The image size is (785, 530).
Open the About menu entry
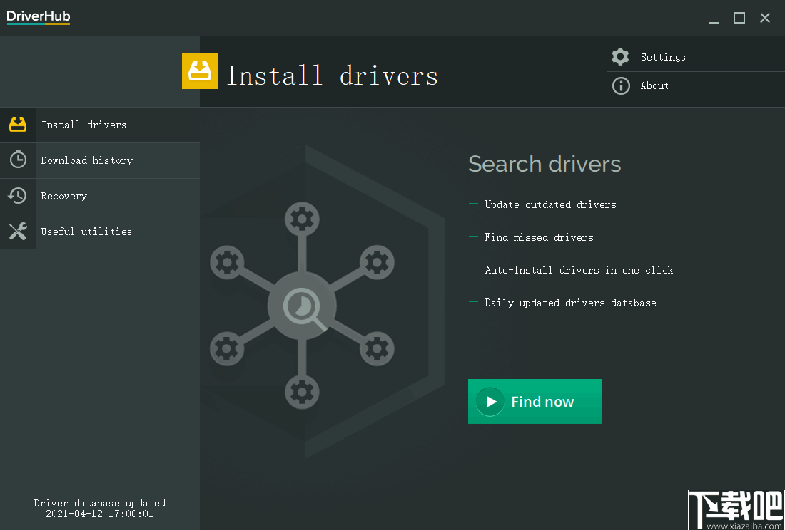[x=654, y=85]
